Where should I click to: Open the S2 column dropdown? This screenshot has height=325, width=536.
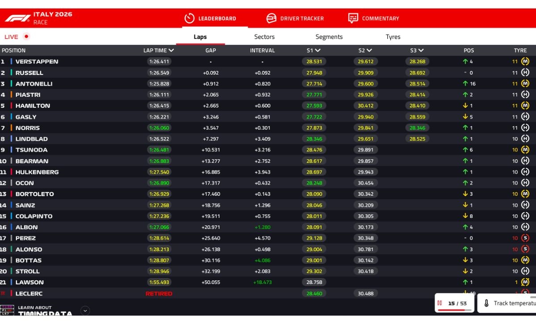tap(369, 51)
